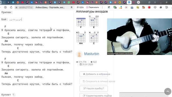This screenshot has width=172, height=97.
Task: Click the Пересказать summarize button
Action: tap(93, 7)
